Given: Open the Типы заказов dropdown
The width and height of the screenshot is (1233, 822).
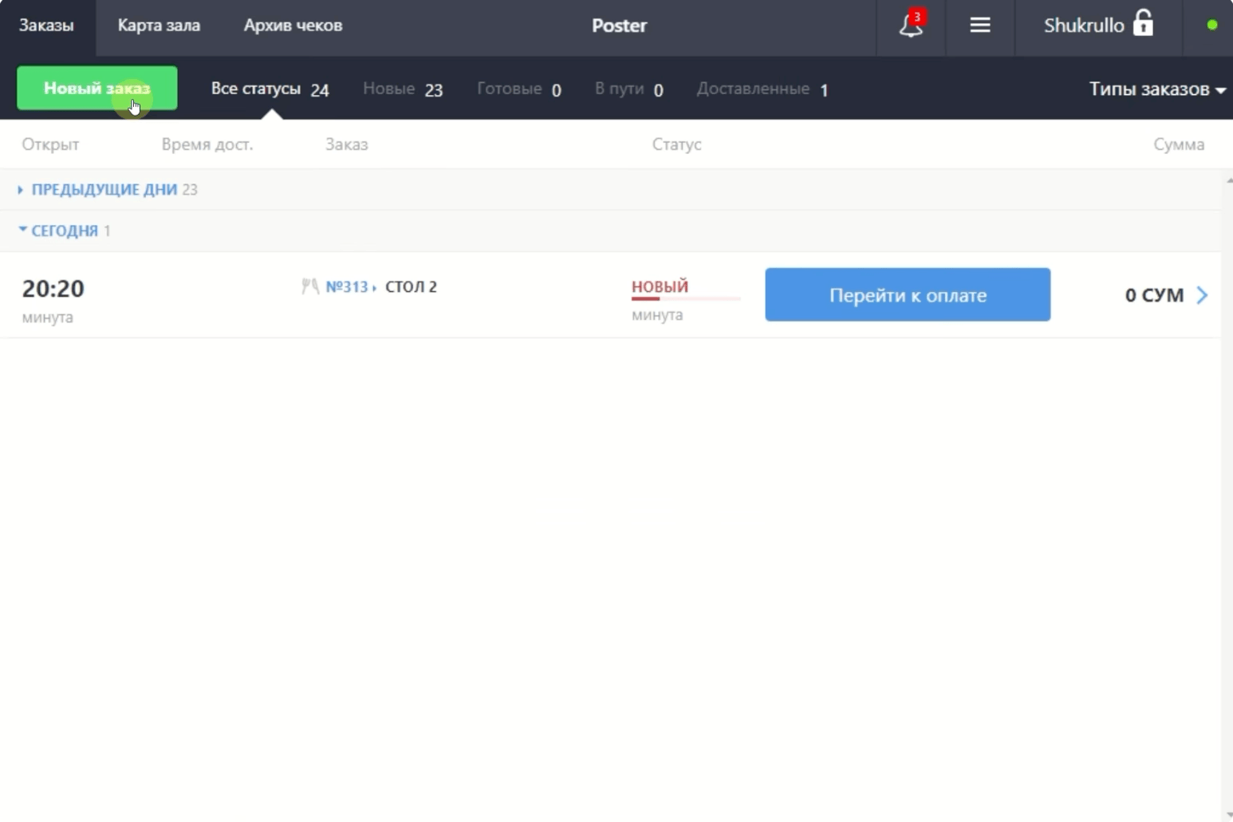Looking at the screenshot, I should (x=1156, y=89).
